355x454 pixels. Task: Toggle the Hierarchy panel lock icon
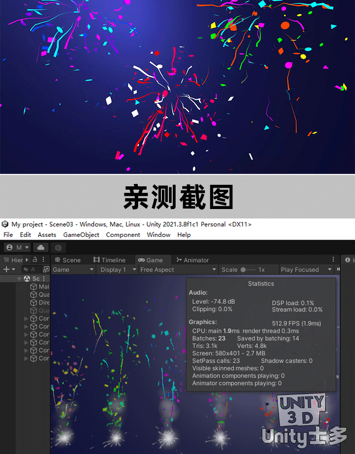35,260
